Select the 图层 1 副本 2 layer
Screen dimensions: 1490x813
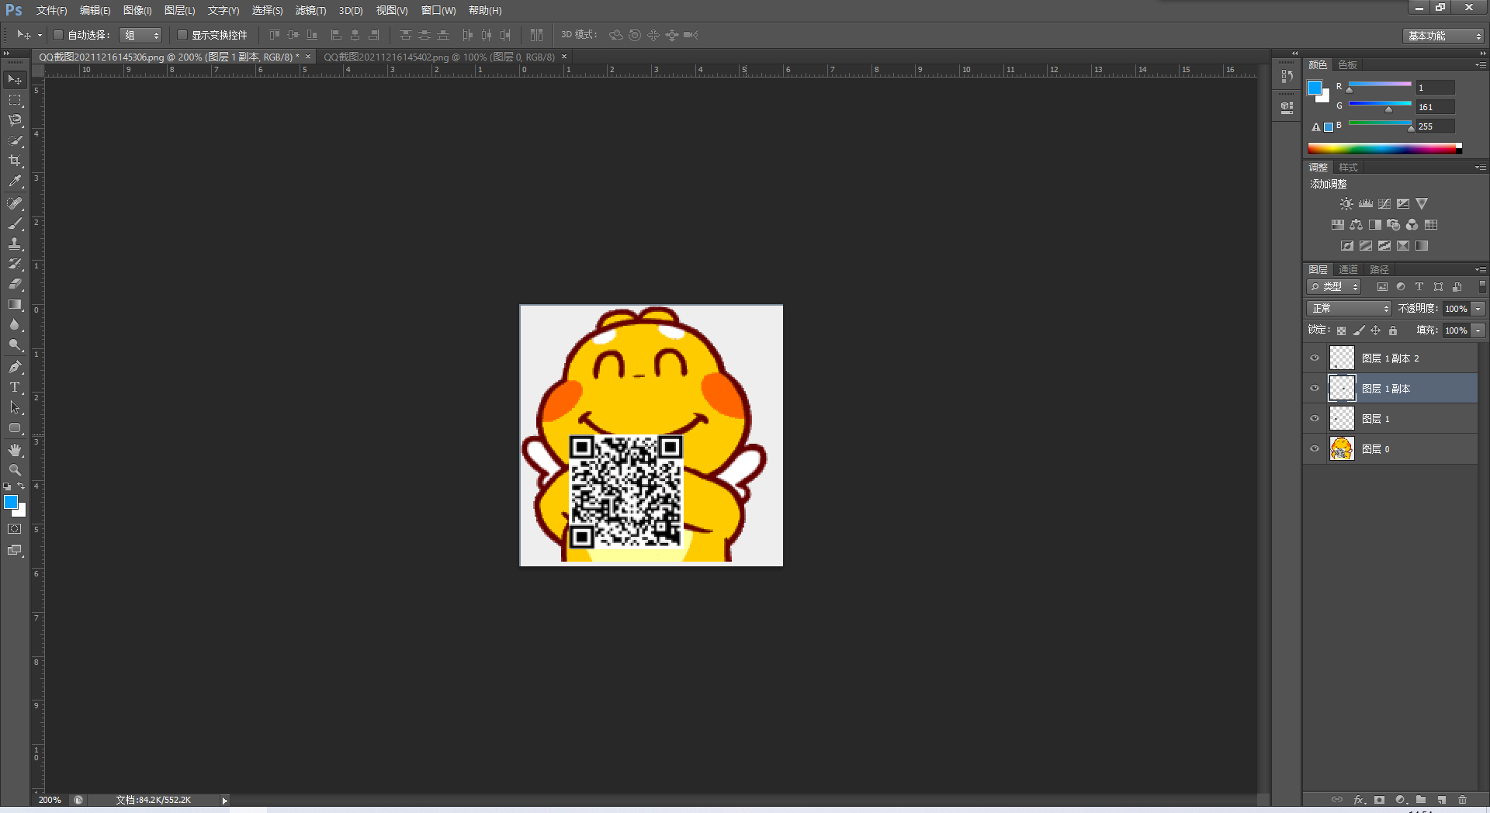[1391, 358]
